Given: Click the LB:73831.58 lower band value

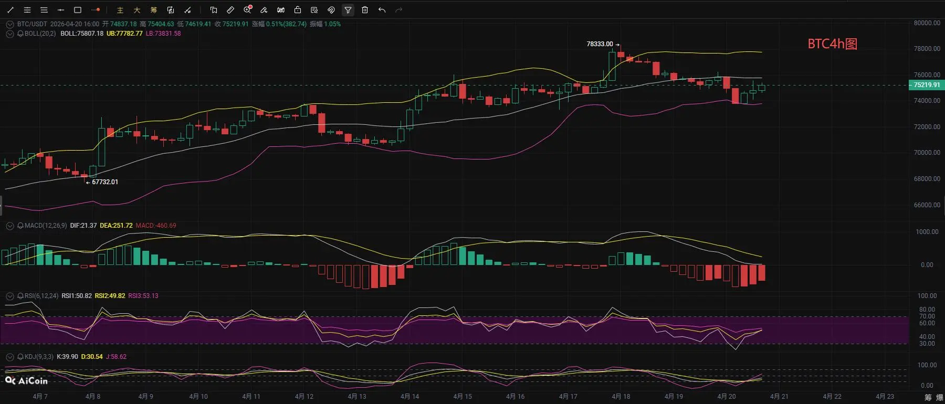Looking at the screenshot, I should tap(163, 34).
